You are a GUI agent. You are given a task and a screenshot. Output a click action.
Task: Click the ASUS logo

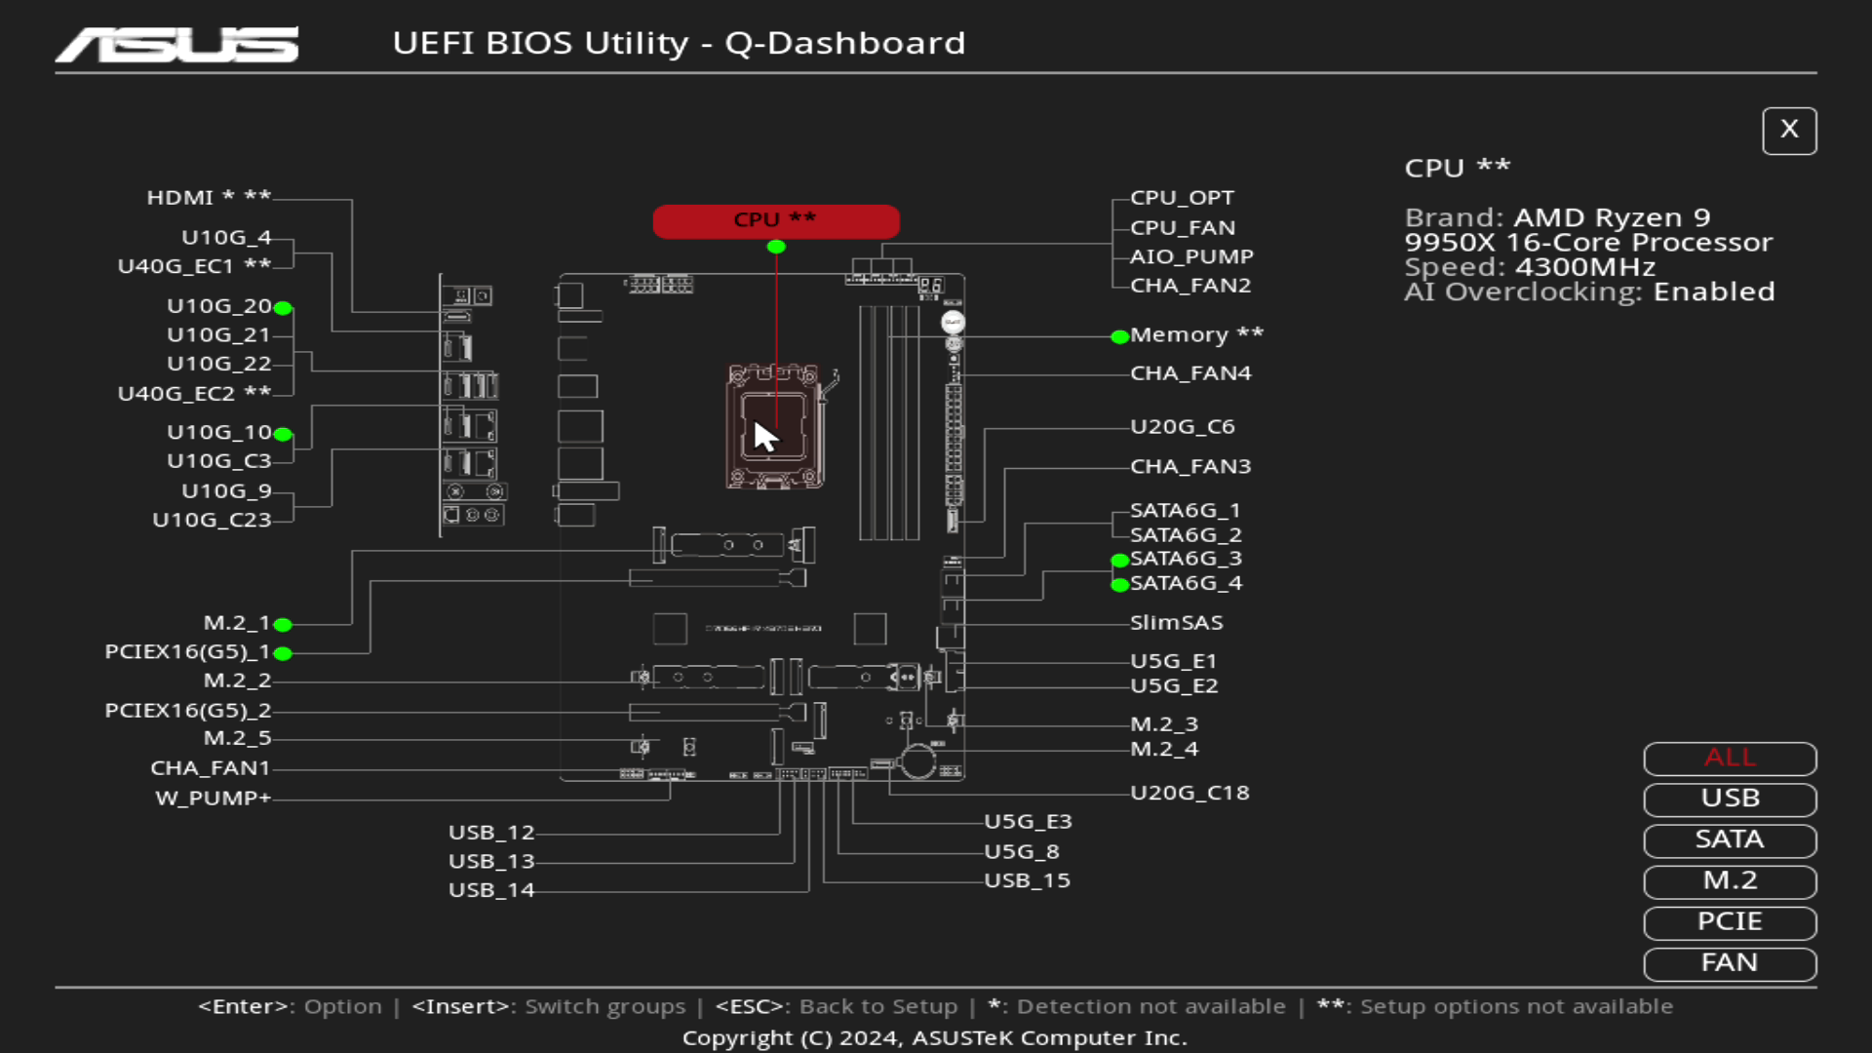[175, 44]
